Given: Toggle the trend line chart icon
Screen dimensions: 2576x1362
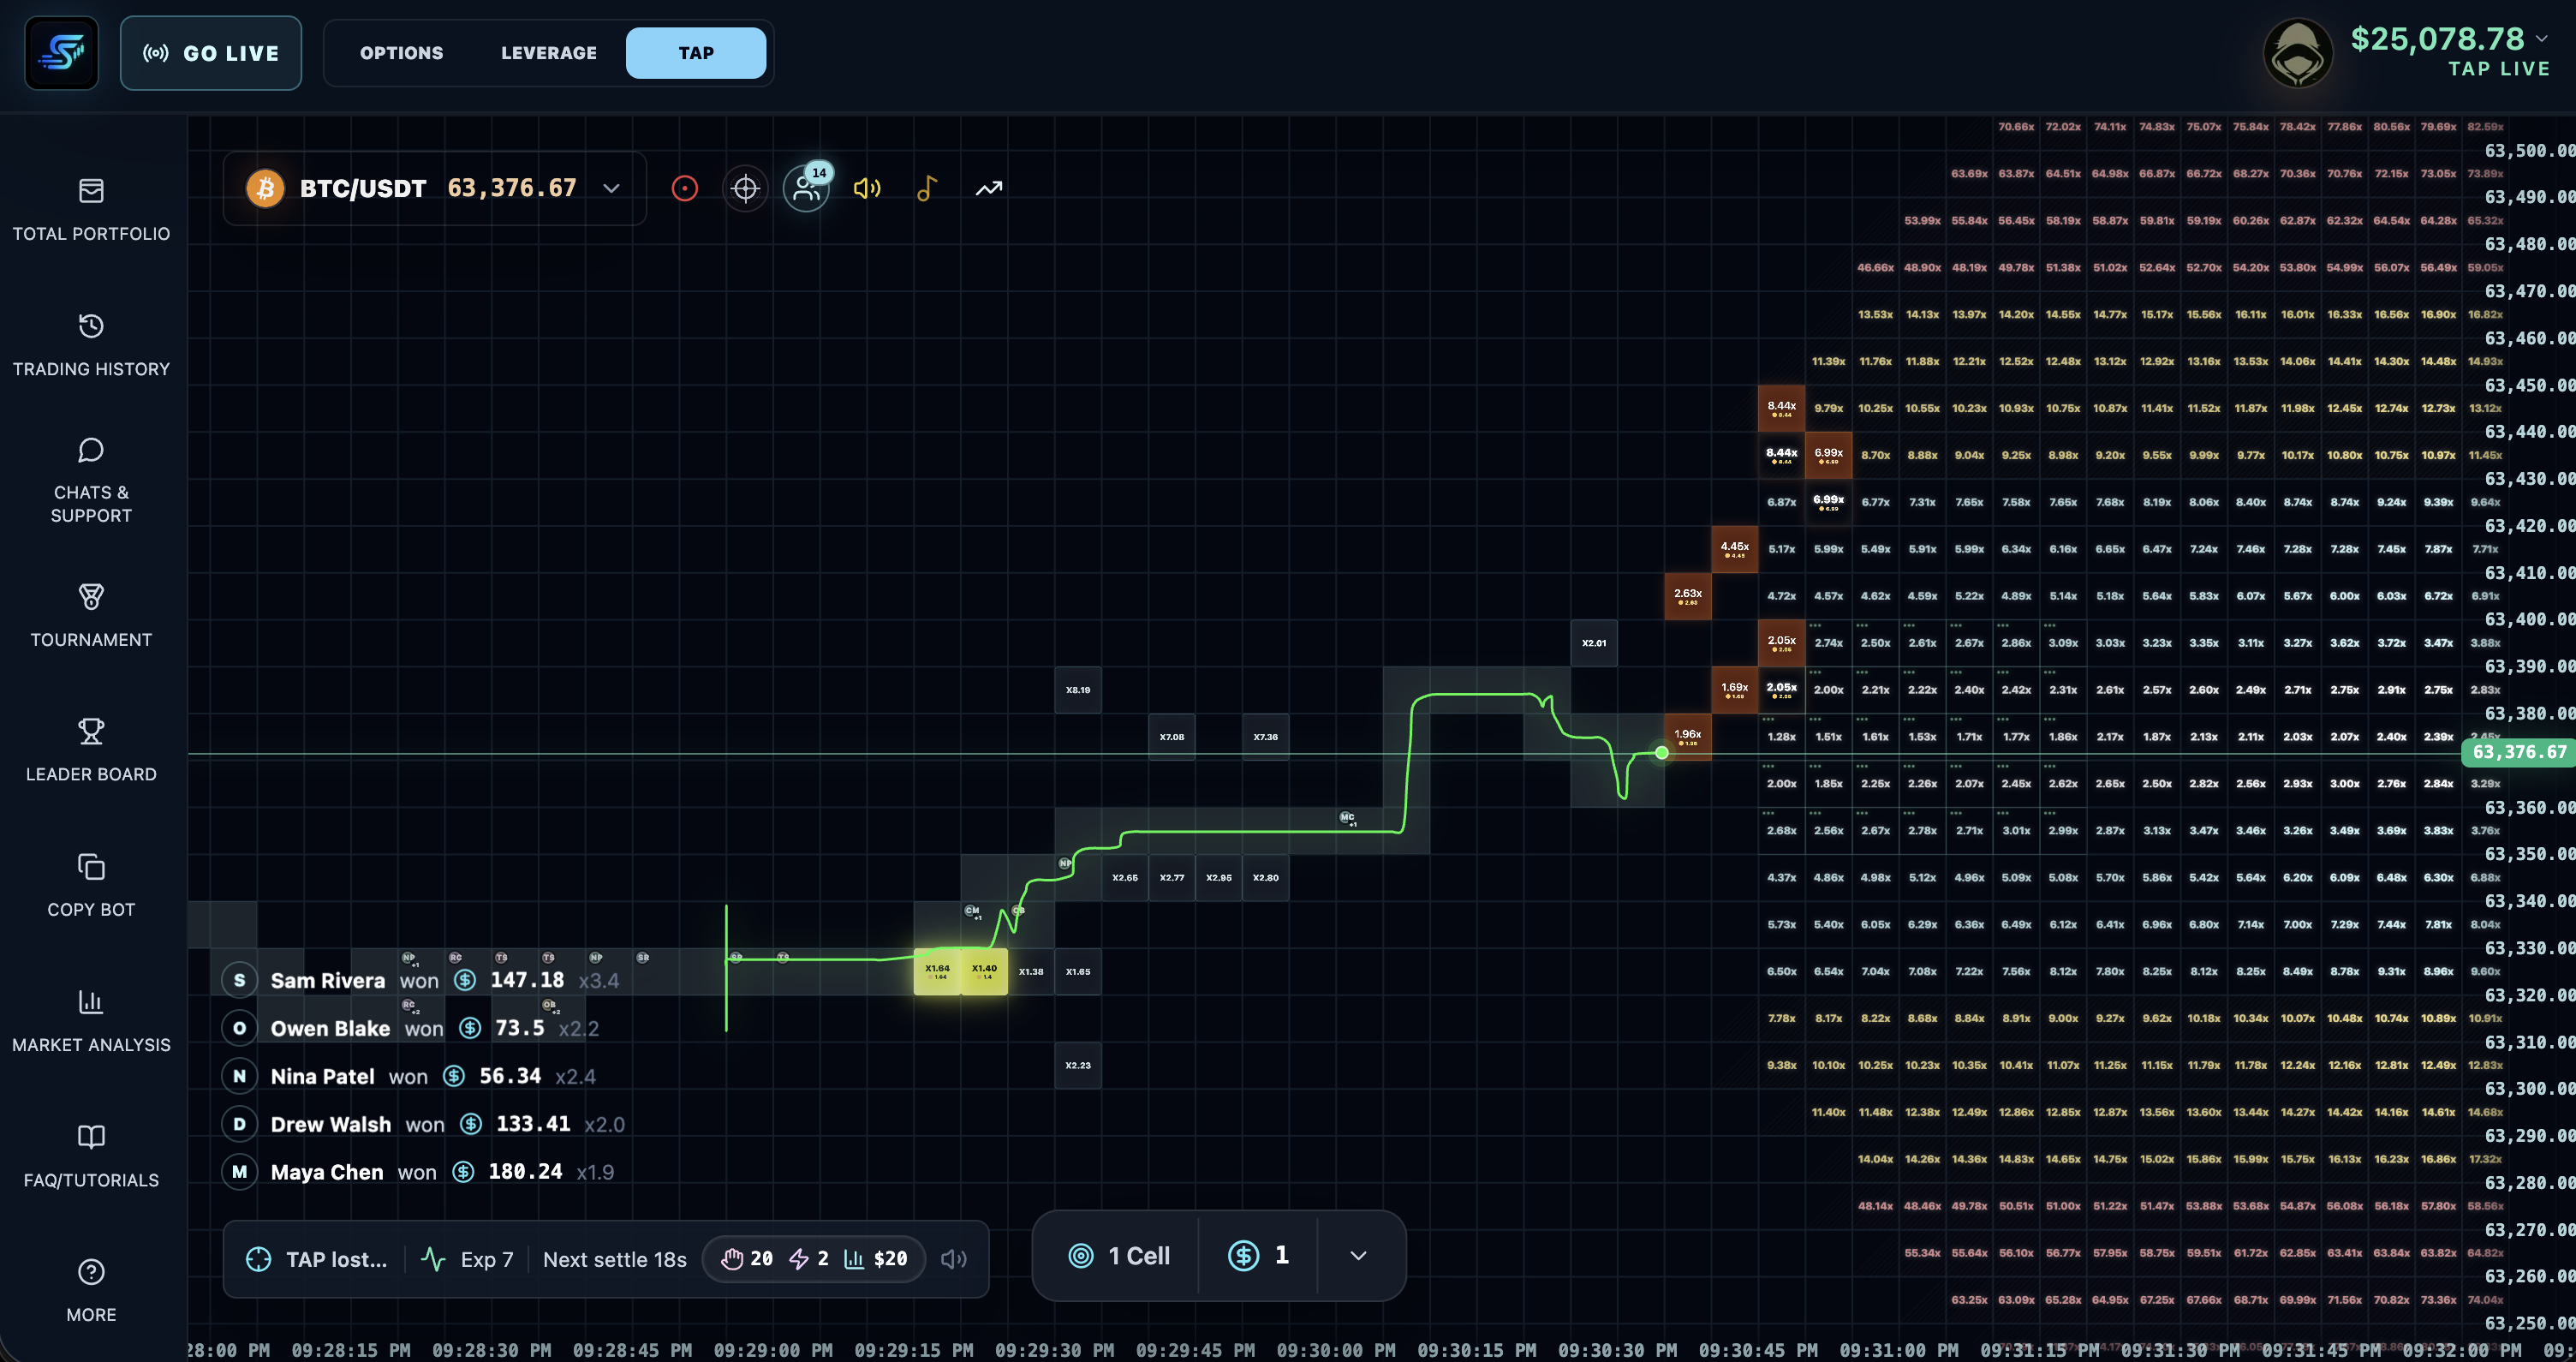Looking at the screenshot, I should (x=989, y=188).
